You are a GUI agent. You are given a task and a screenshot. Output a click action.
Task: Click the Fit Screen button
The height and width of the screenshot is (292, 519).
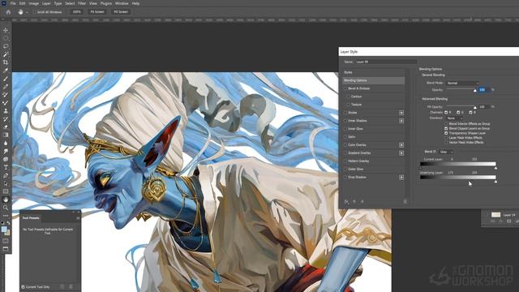[x=97, y=12]
